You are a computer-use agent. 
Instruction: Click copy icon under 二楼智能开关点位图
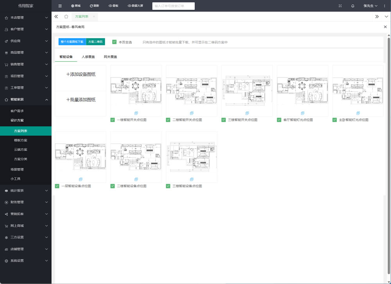[x=192, y=113]
